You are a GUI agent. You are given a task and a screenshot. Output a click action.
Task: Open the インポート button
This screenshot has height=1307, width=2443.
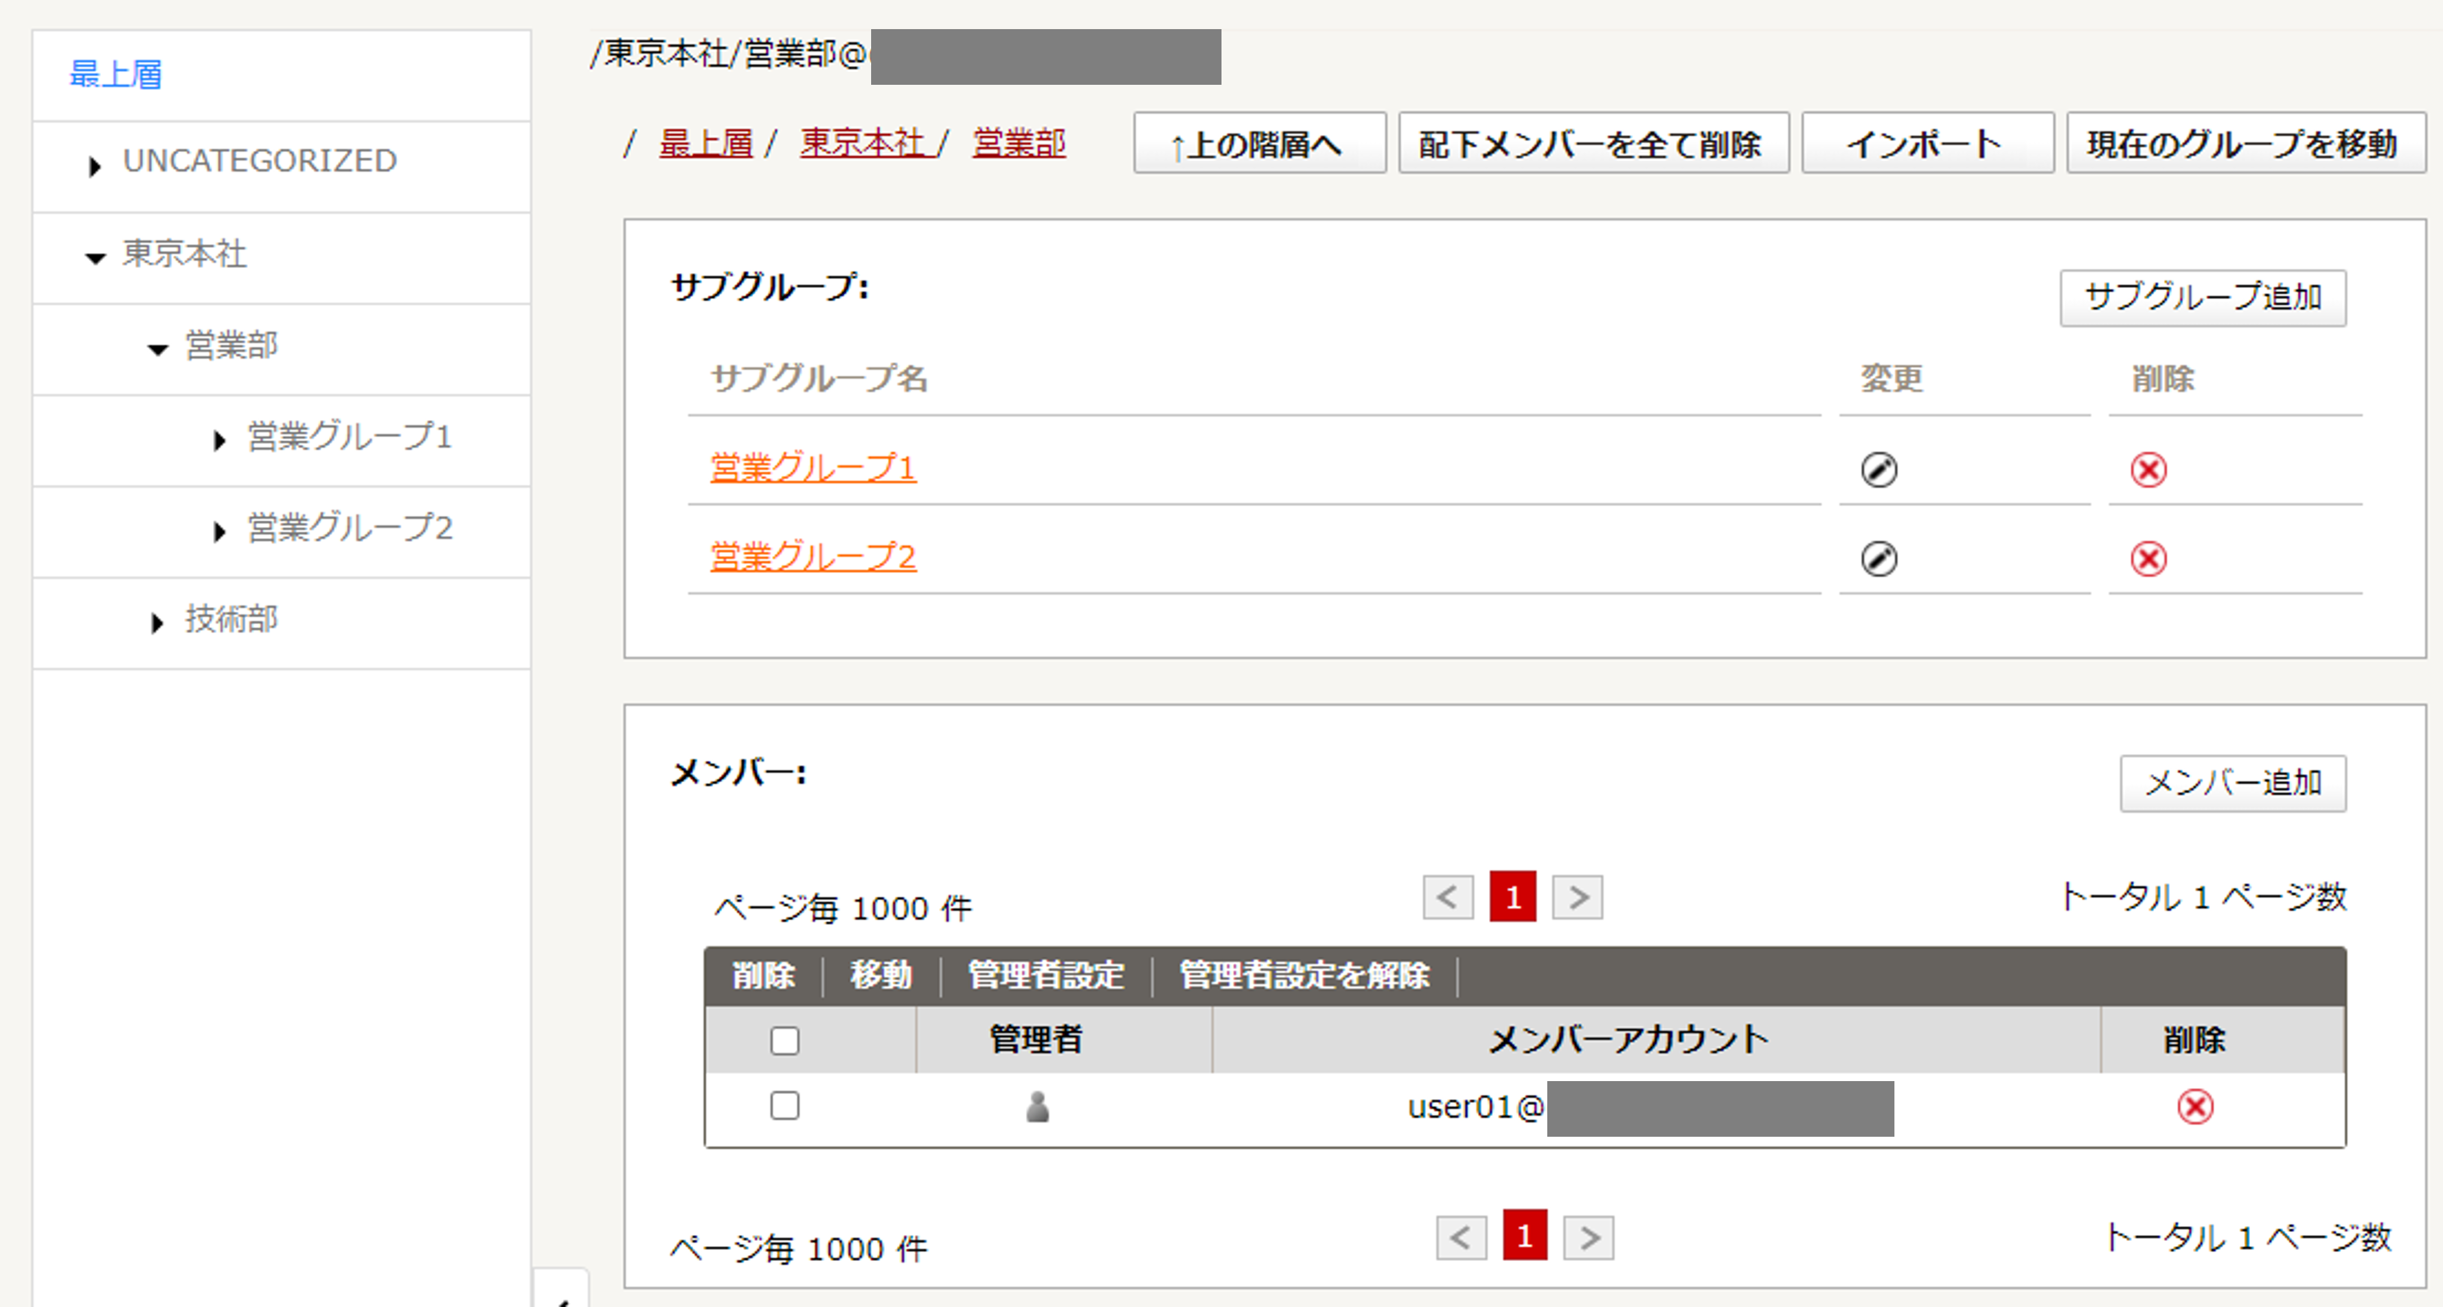1927,143
